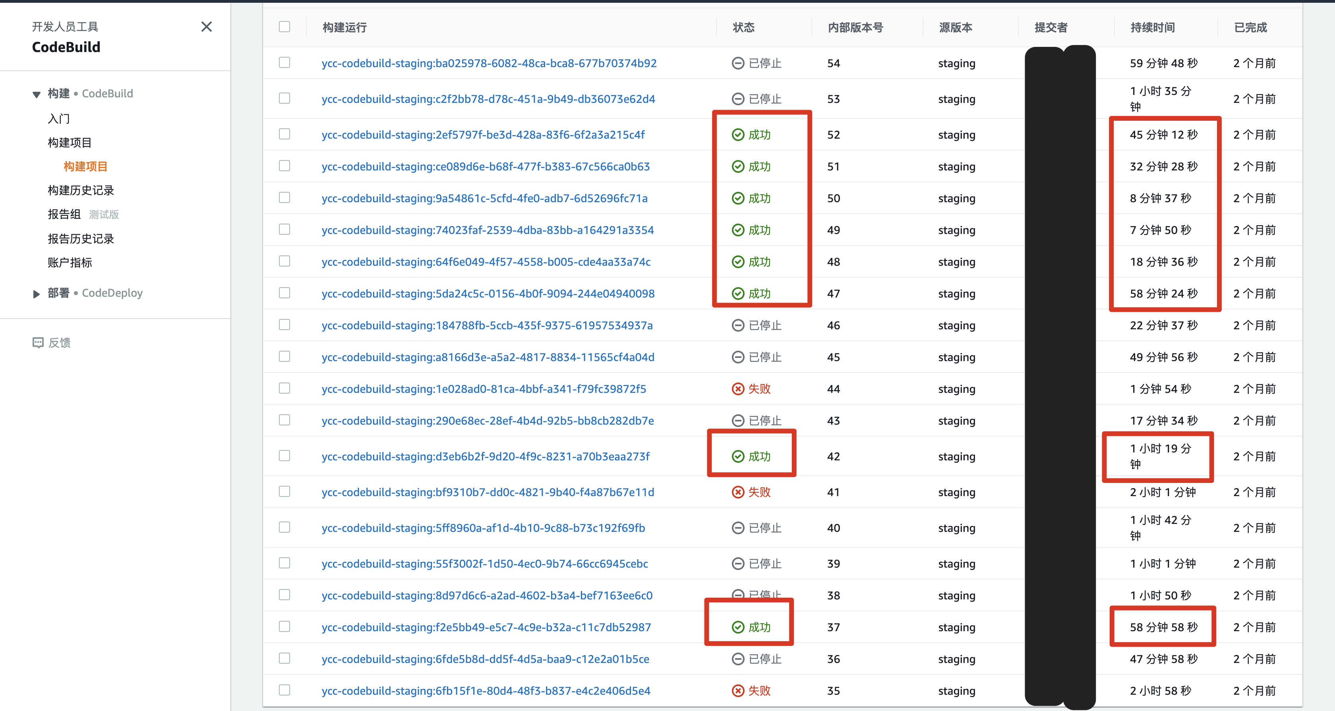
Task: Expand the 部署 CodeDeploy section
Action: pyautogui.click(x=36, y=294)
